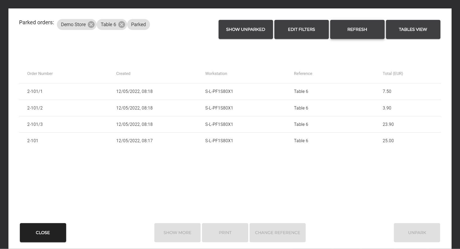Print the selected order
This screenshot has width=460, height=249.
(x=225, y=233)
